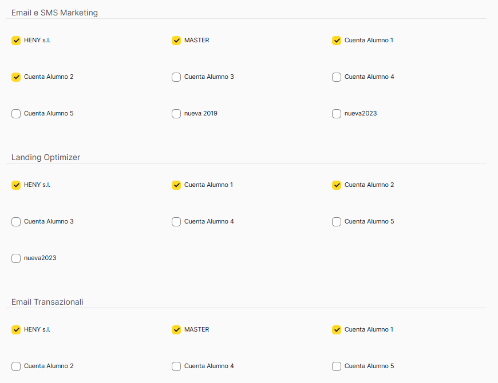Check Cuenta Alumno 4 in Landing Optimizer
This screenshot has height=383, width=498.
pos(176,222)
